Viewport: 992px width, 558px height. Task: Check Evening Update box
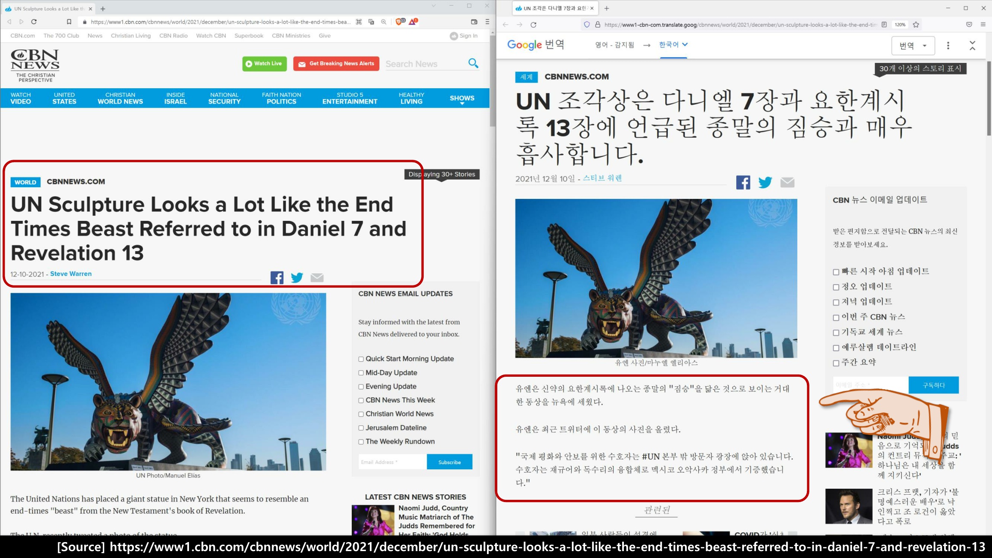coord(361,387)
